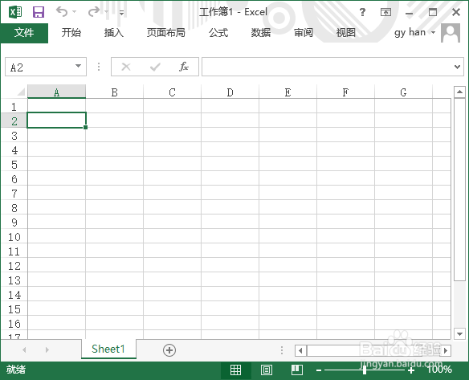Select row 1 header
This screenshot has width=469, height=380.
[x=14, y=106]
